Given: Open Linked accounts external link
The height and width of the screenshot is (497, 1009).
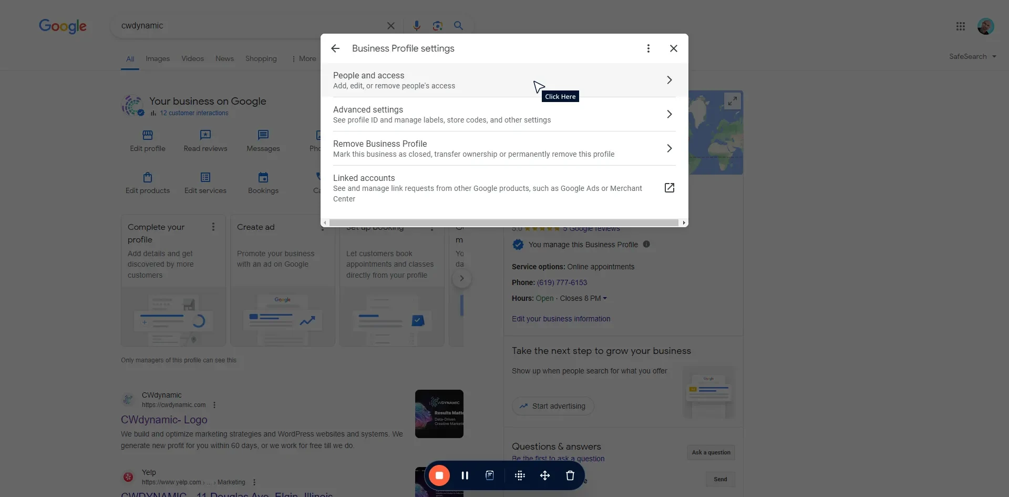Looking at the screenshot, I should (x=669, y=188).
